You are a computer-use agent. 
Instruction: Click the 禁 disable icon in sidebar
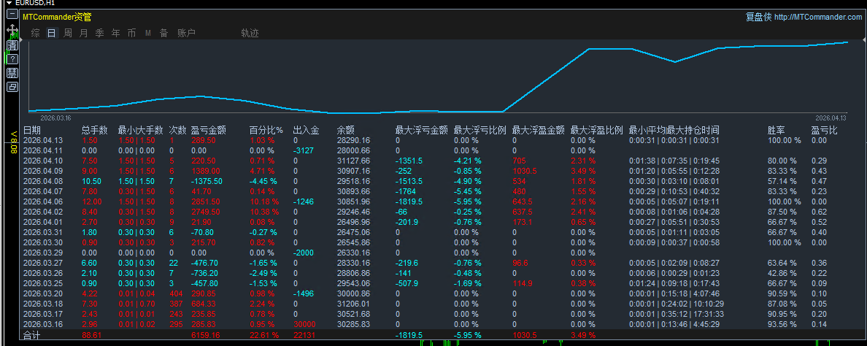coord(12,72)
